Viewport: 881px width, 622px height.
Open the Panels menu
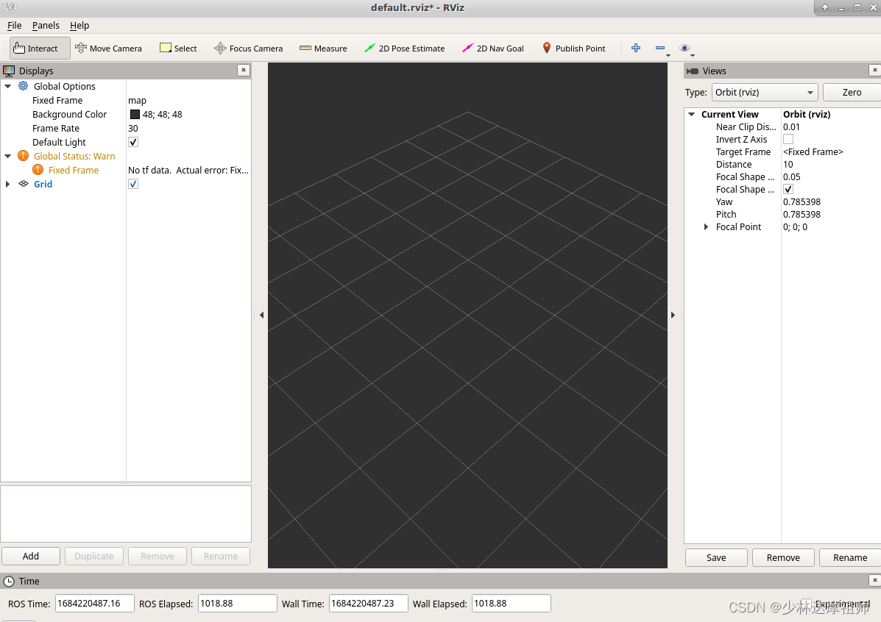coord(46,25)
